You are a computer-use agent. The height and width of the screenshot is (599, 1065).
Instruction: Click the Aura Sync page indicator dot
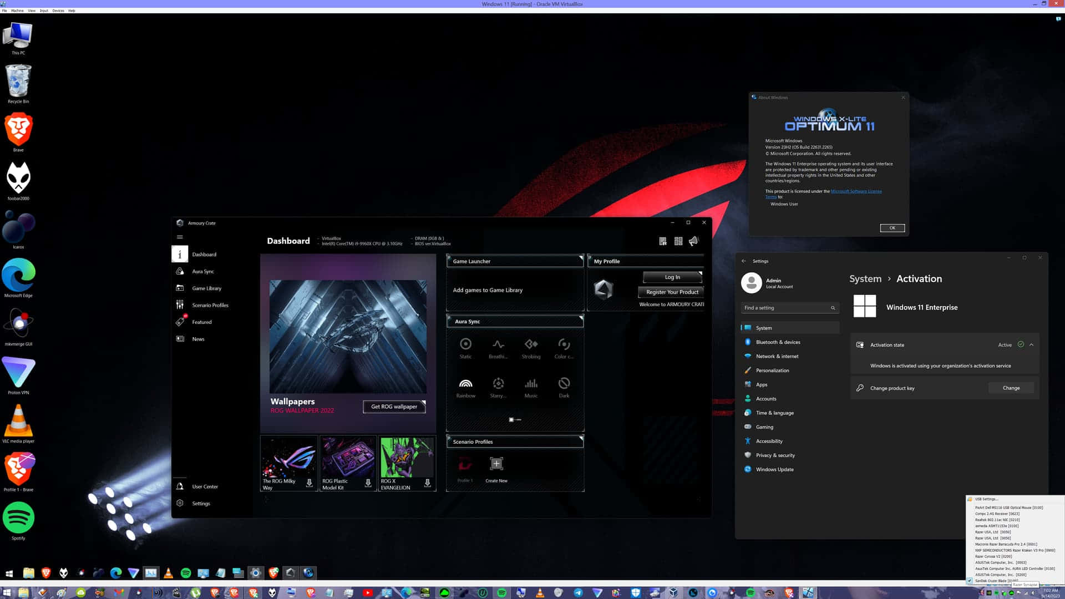coord(511,420)
